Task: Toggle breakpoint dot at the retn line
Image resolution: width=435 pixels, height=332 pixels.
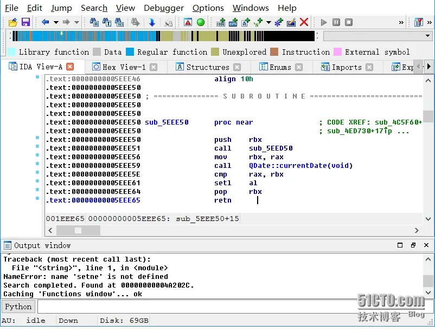Action: pyautogui.click(x=37, y=198)
